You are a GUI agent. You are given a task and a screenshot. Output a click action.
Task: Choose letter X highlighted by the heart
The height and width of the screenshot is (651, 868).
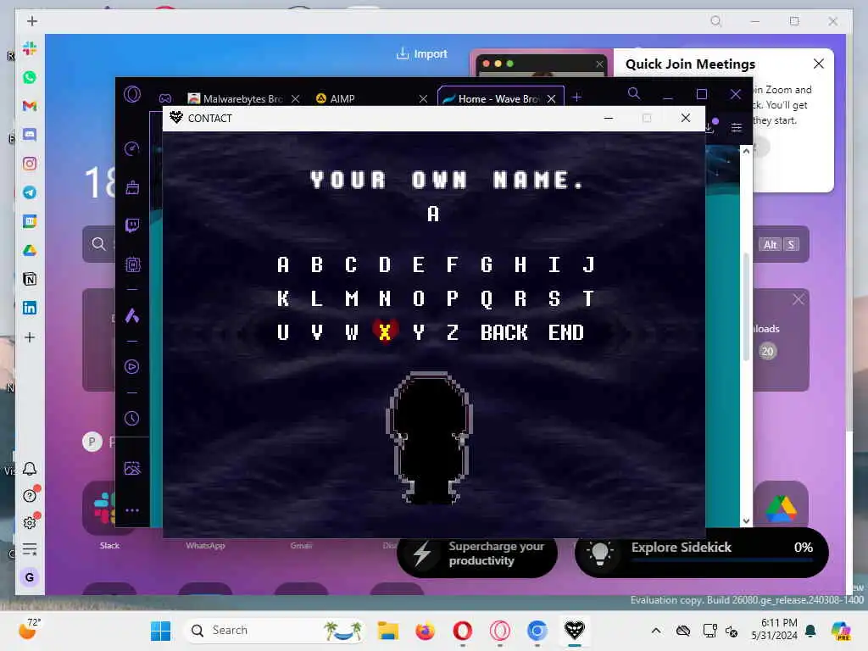tap(385, 332)
